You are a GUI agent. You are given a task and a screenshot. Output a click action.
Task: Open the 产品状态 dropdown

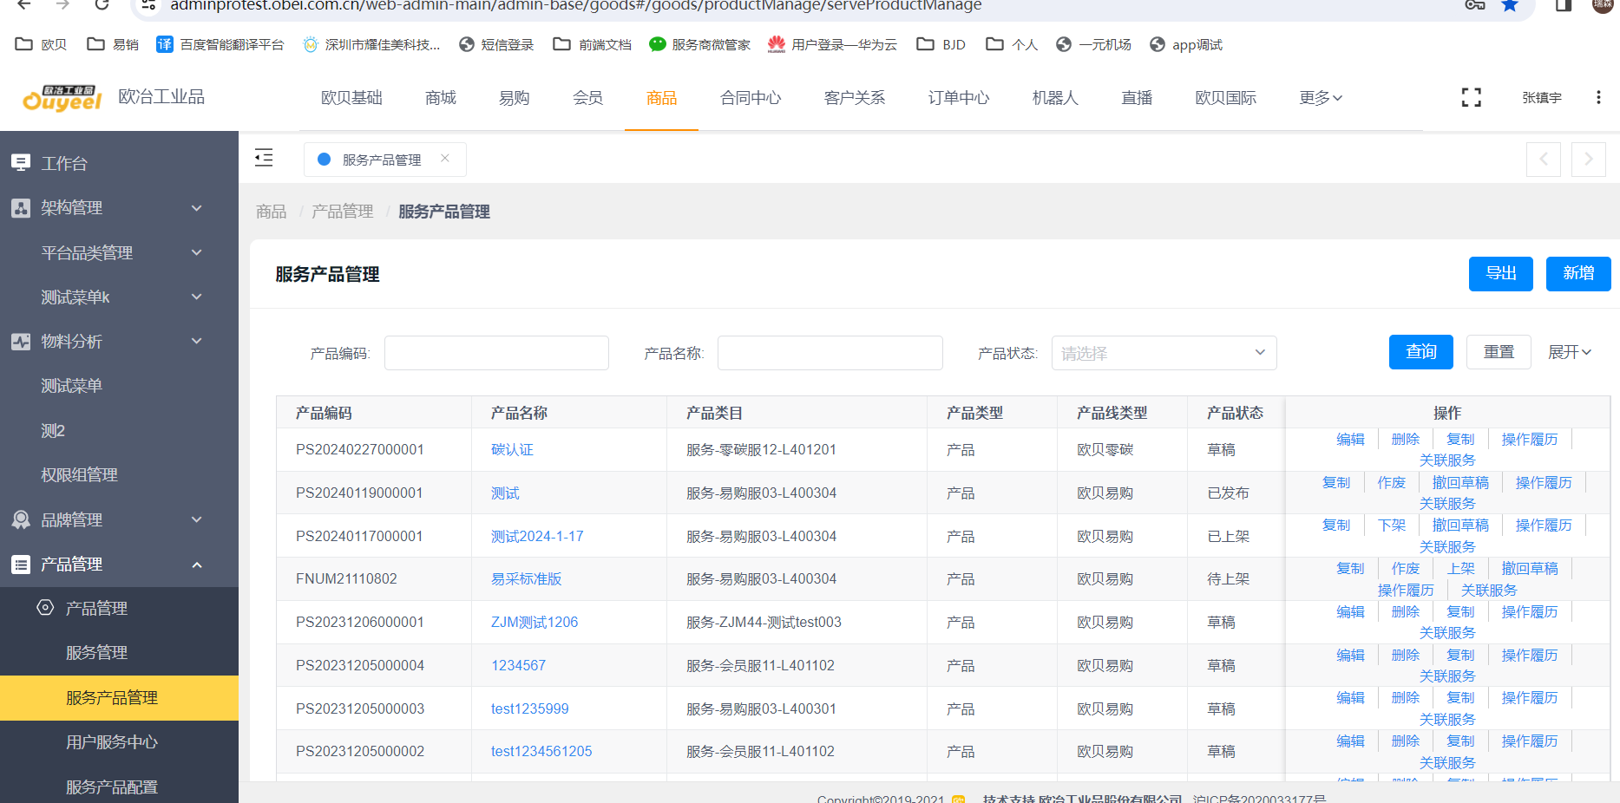tap(1164, 353)
